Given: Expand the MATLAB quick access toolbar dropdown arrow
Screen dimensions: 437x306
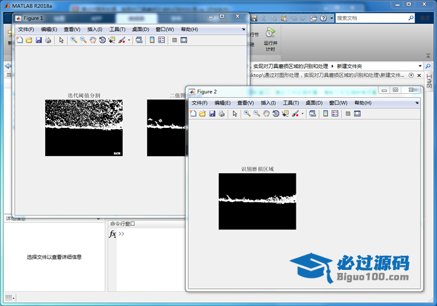Looking at the screenshot, I should tap(332, 18).
